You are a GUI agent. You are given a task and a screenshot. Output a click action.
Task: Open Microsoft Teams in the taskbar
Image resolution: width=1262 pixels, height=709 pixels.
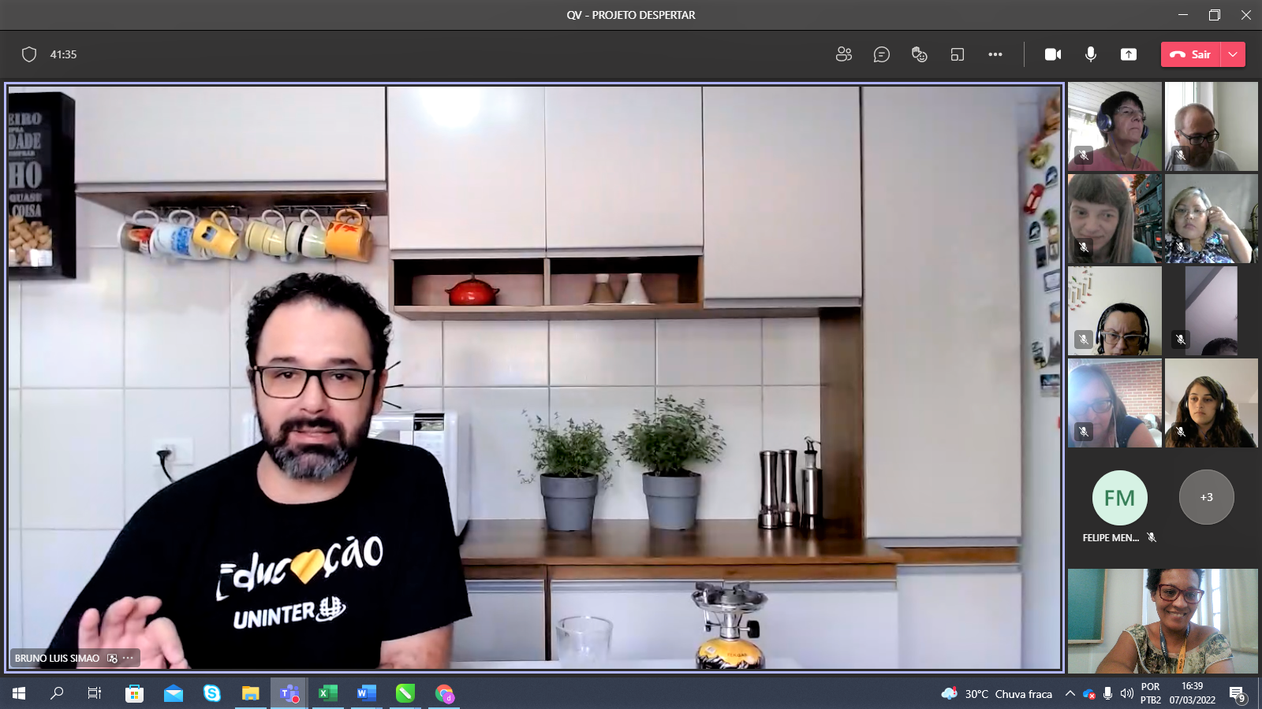(x=289, y=693)
